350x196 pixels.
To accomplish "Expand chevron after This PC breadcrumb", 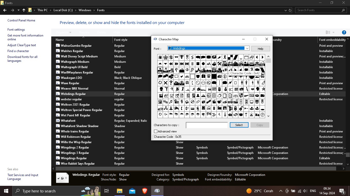I will [50, 10].
